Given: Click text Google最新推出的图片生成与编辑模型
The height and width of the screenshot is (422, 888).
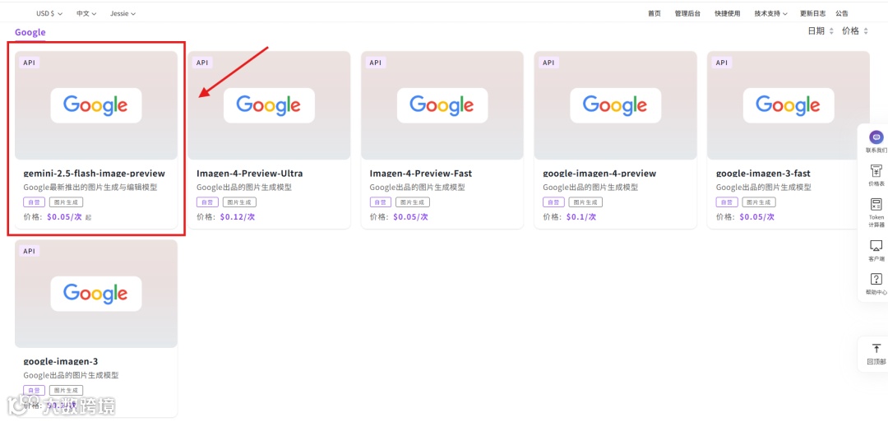Looking at the screenshot, I should point(90,188).
